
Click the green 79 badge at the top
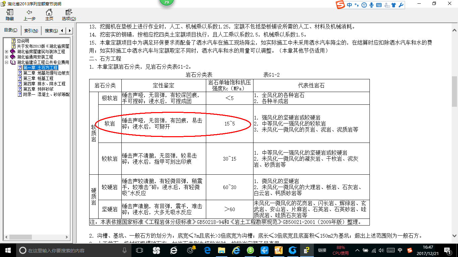click(167, 2)
